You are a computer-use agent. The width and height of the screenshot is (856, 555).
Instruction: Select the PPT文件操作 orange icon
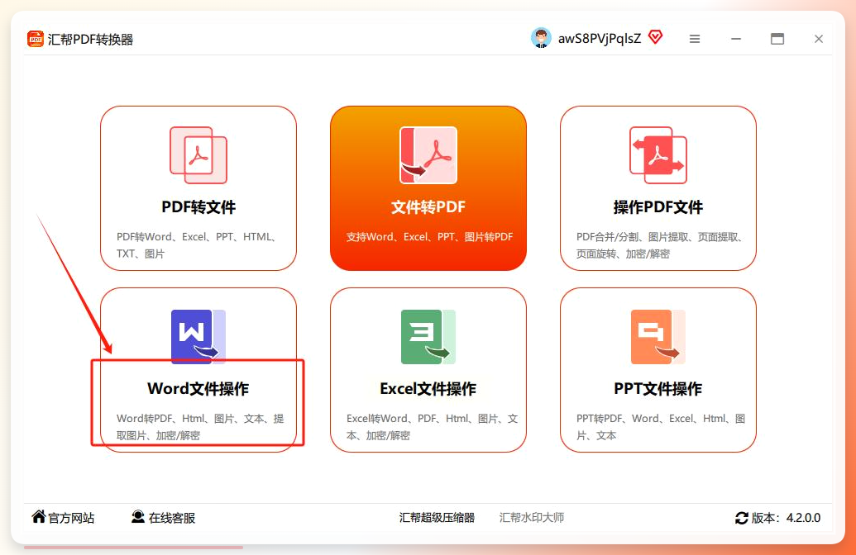click(658, 336)
